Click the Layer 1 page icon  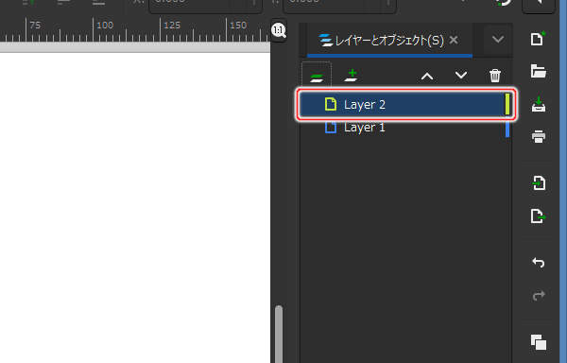[x=331, y=128]
